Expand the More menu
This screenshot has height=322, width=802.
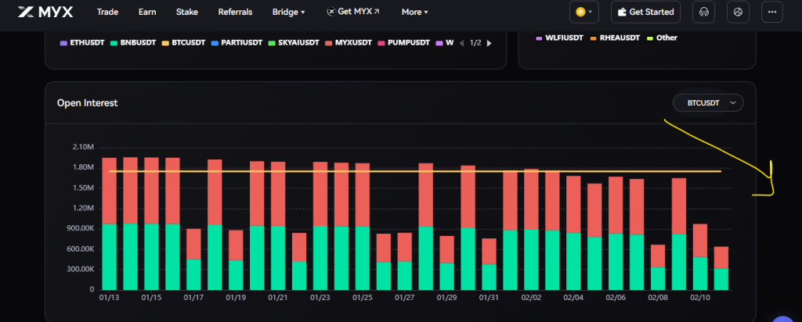[x=414, y=13]
